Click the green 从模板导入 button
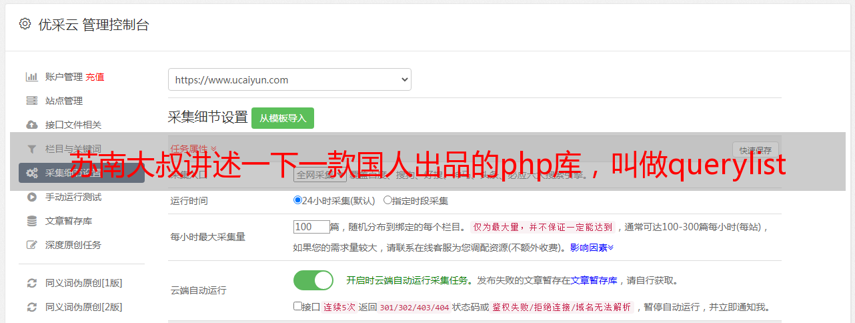This screenshot has height=323, width=855. (x=283, y=118)
